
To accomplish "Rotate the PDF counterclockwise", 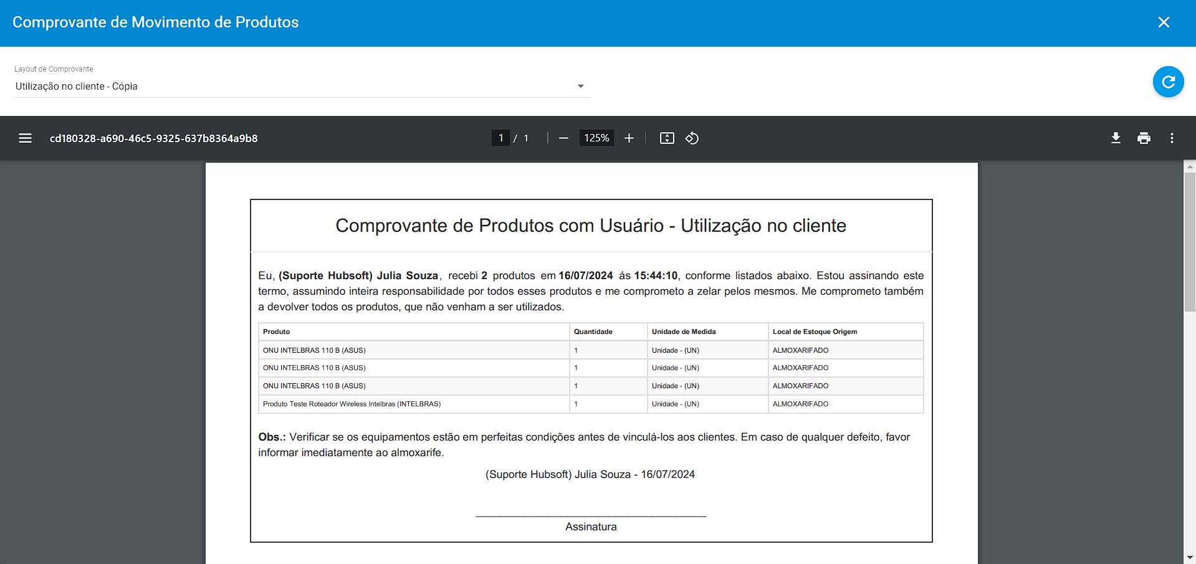I will pos(692,138).
